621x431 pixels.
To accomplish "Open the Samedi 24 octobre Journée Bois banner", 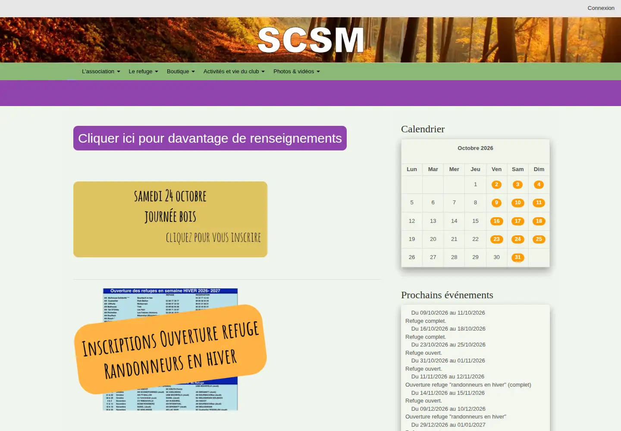I will tap(170, 219).
